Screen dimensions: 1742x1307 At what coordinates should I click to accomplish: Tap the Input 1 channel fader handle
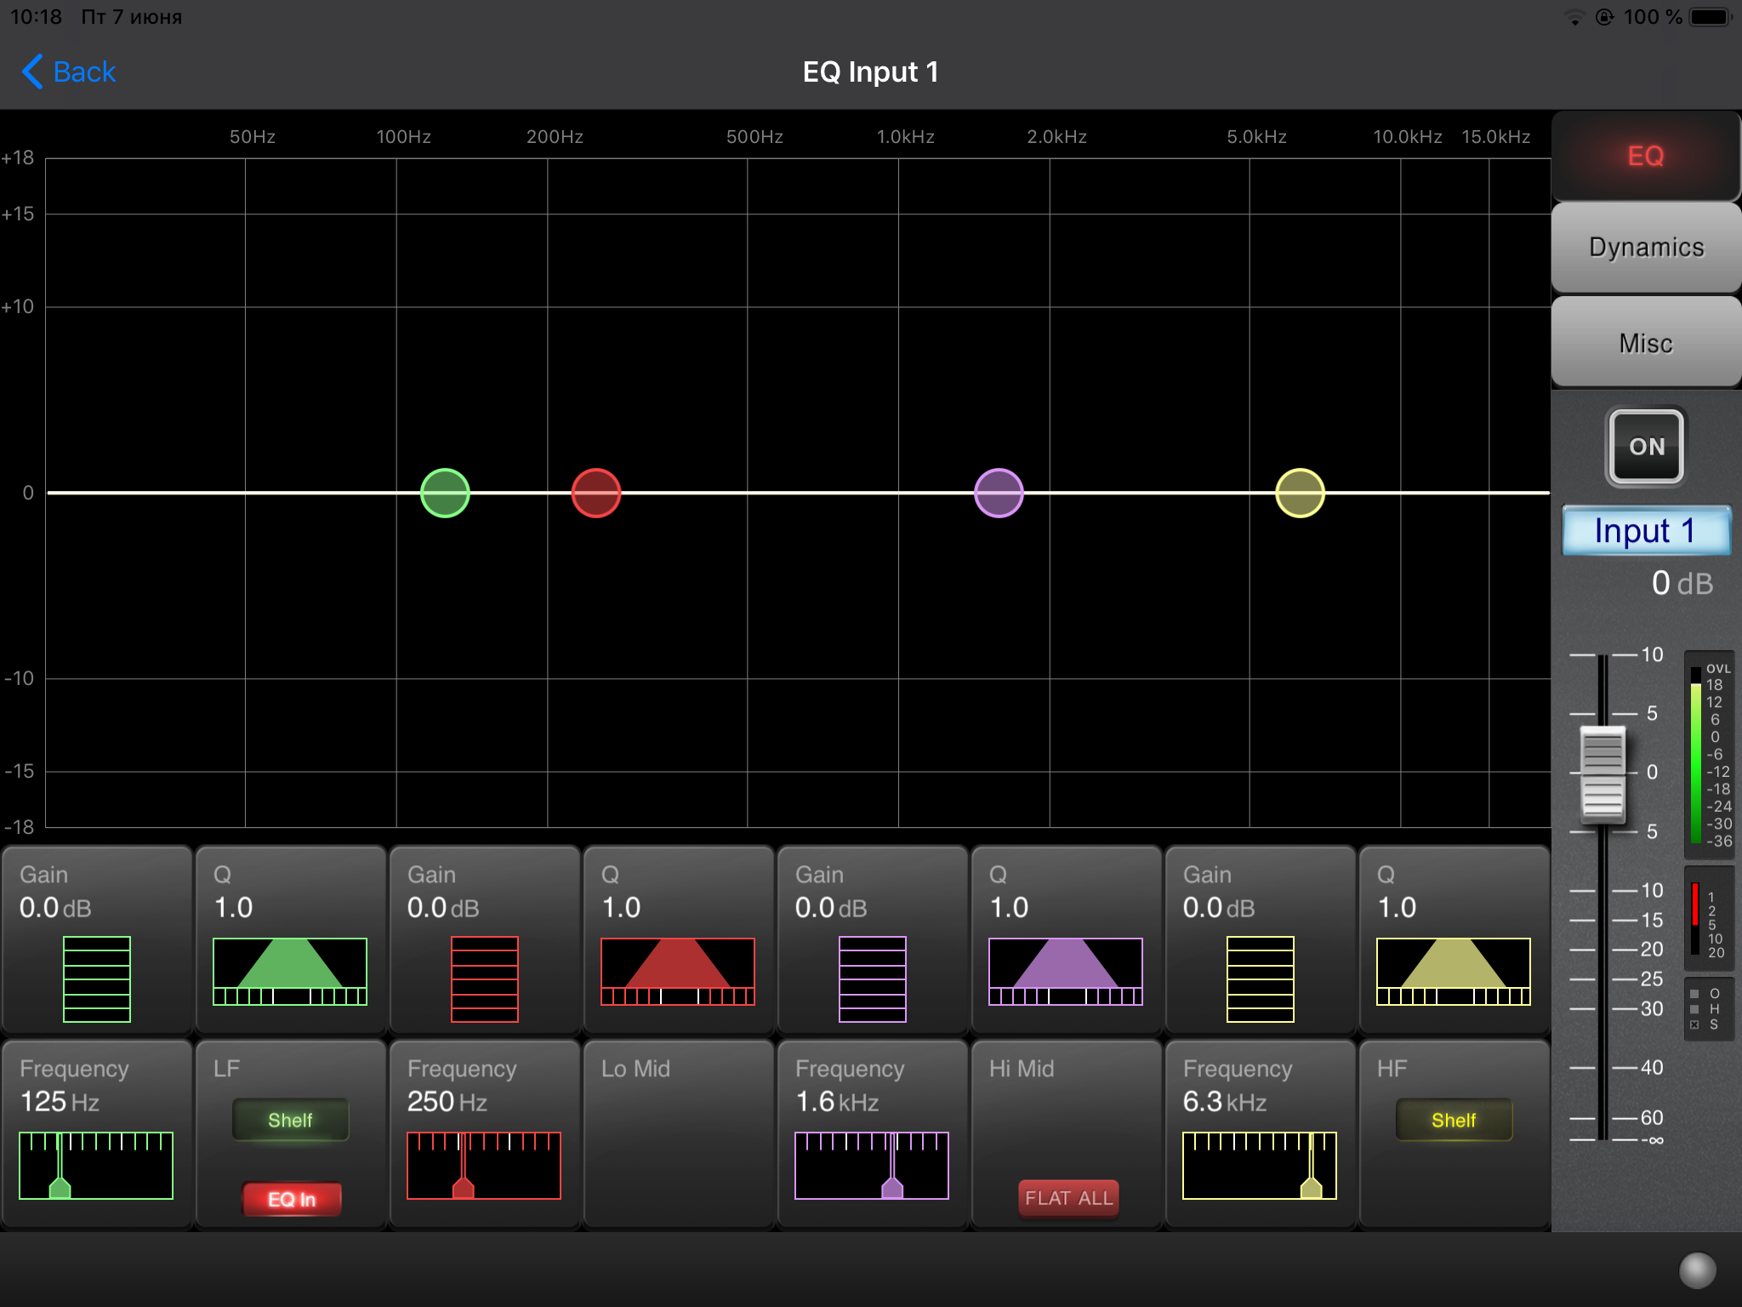[x=1603, y=774]
